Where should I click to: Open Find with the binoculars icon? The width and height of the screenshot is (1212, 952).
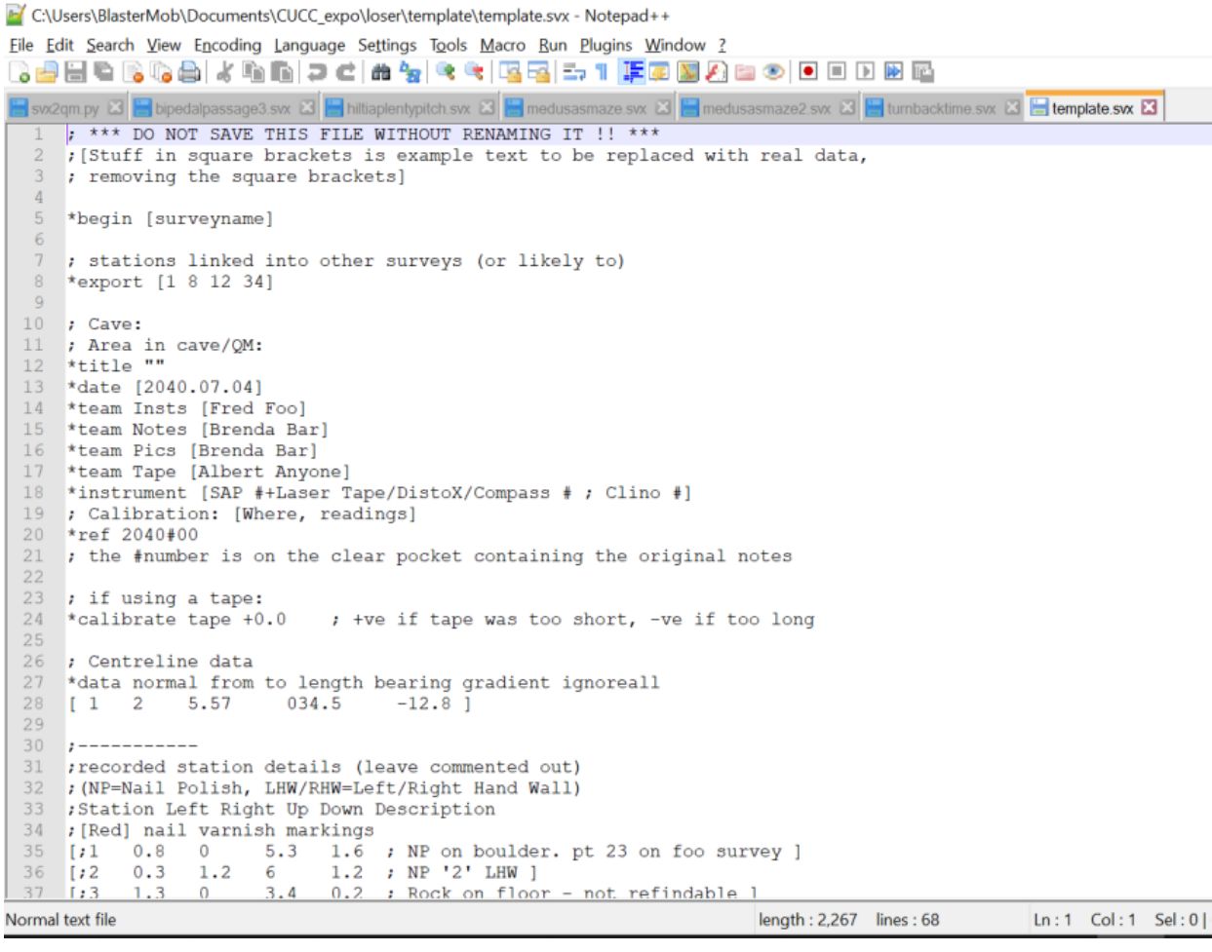click(381, 72)
